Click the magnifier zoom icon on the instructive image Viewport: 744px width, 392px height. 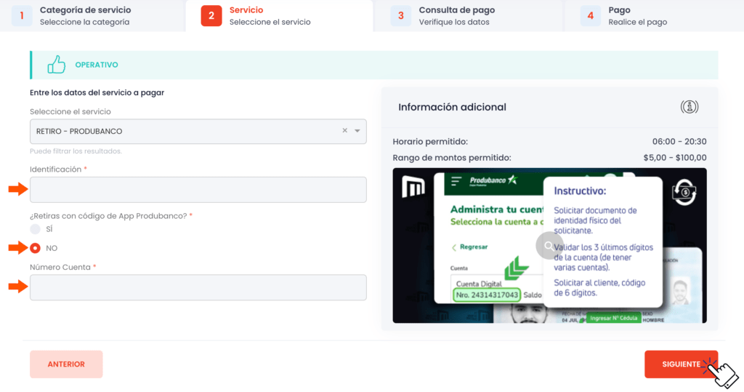coord(549,246)
